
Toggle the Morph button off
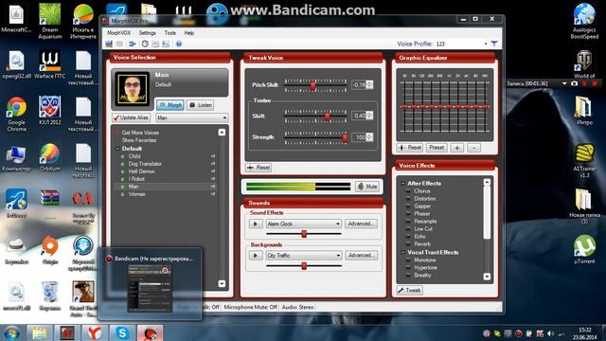tap(170, 105)
